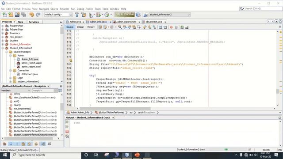Image resolution: width=283 pixels, height=159 pixels.
Task: Click the red Start Macro Recording icon
Action: coord(171,27)
